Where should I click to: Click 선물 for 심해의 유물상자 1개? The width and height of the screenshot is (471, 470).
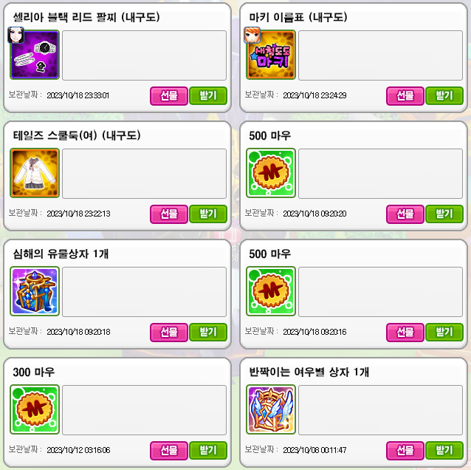169,333
